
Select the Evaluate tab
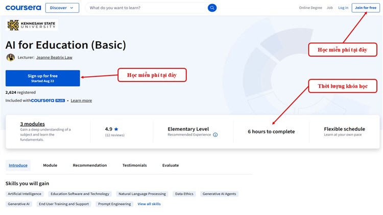171,165
